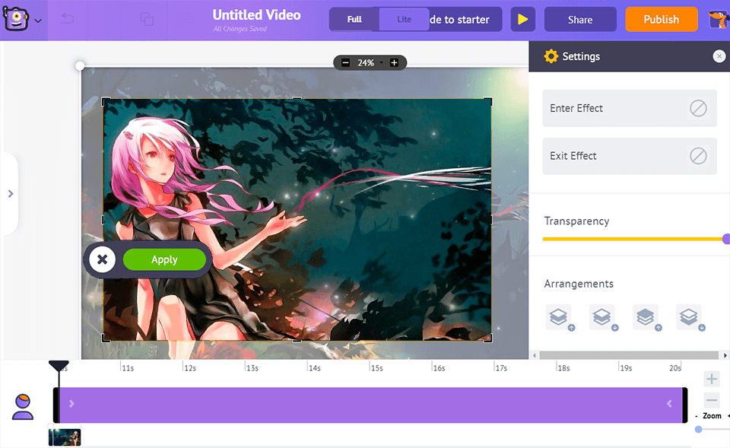Click the settings horizontal scrollbar
This screenshot has height=448, width=730.
click(x=629, y=355)
